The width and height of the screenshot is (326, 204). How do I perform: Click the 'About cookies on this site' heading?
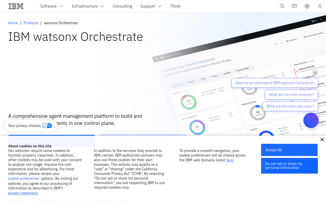[x=30, y=146]
